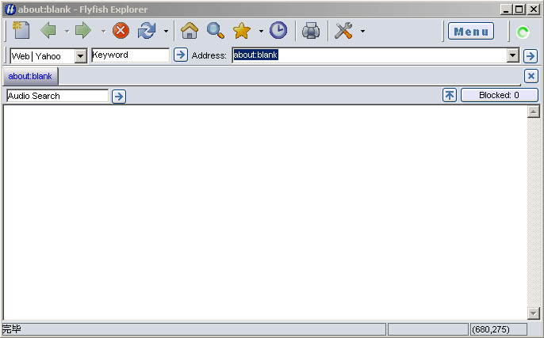Click the vertical scrollbar down arrow
This screenshot has width=544, height=338.
coord(534,313)
